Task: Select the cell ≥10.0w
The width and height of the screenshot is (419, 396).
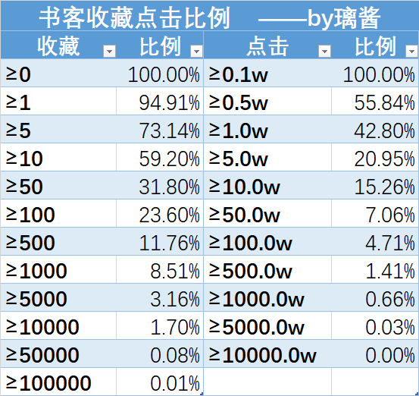Action: (x=267, y=185)
